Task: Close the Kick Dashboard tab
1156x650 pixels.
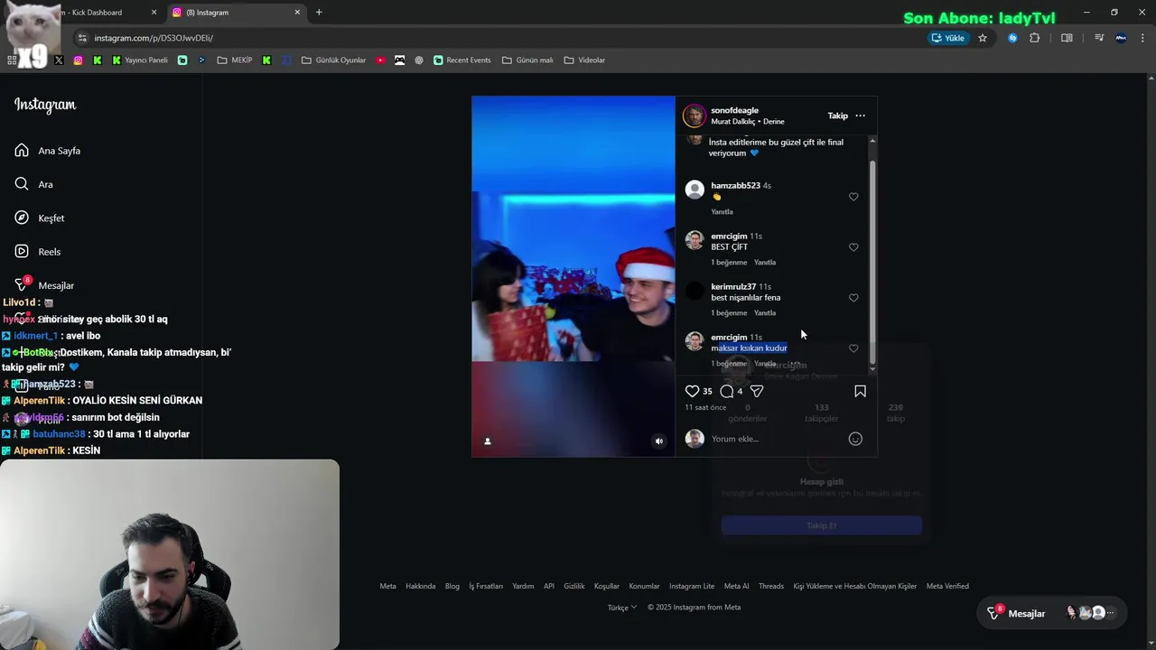Action: (x=154, y=13)
